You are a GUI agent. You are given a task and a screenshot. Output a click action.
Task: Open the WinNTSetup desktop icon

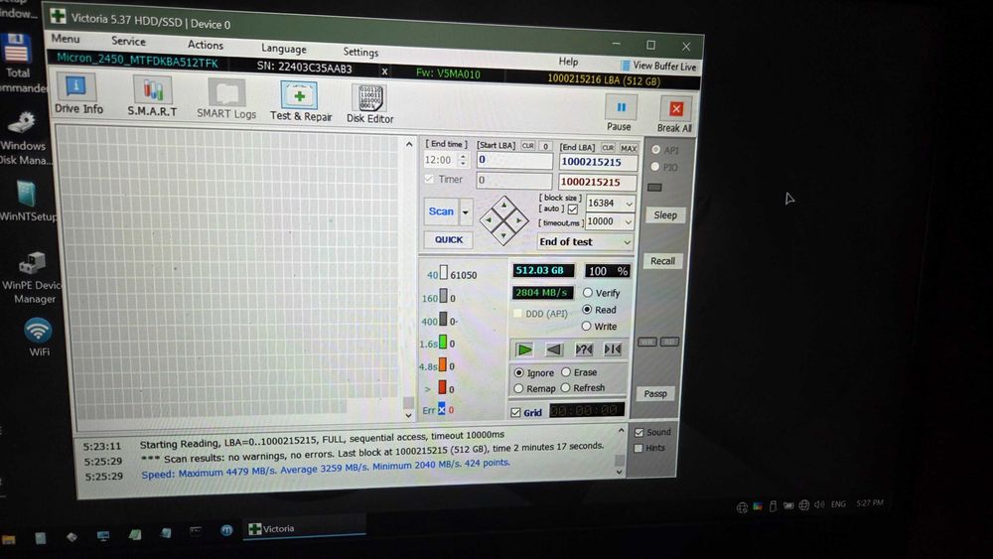tap(27, 202)
